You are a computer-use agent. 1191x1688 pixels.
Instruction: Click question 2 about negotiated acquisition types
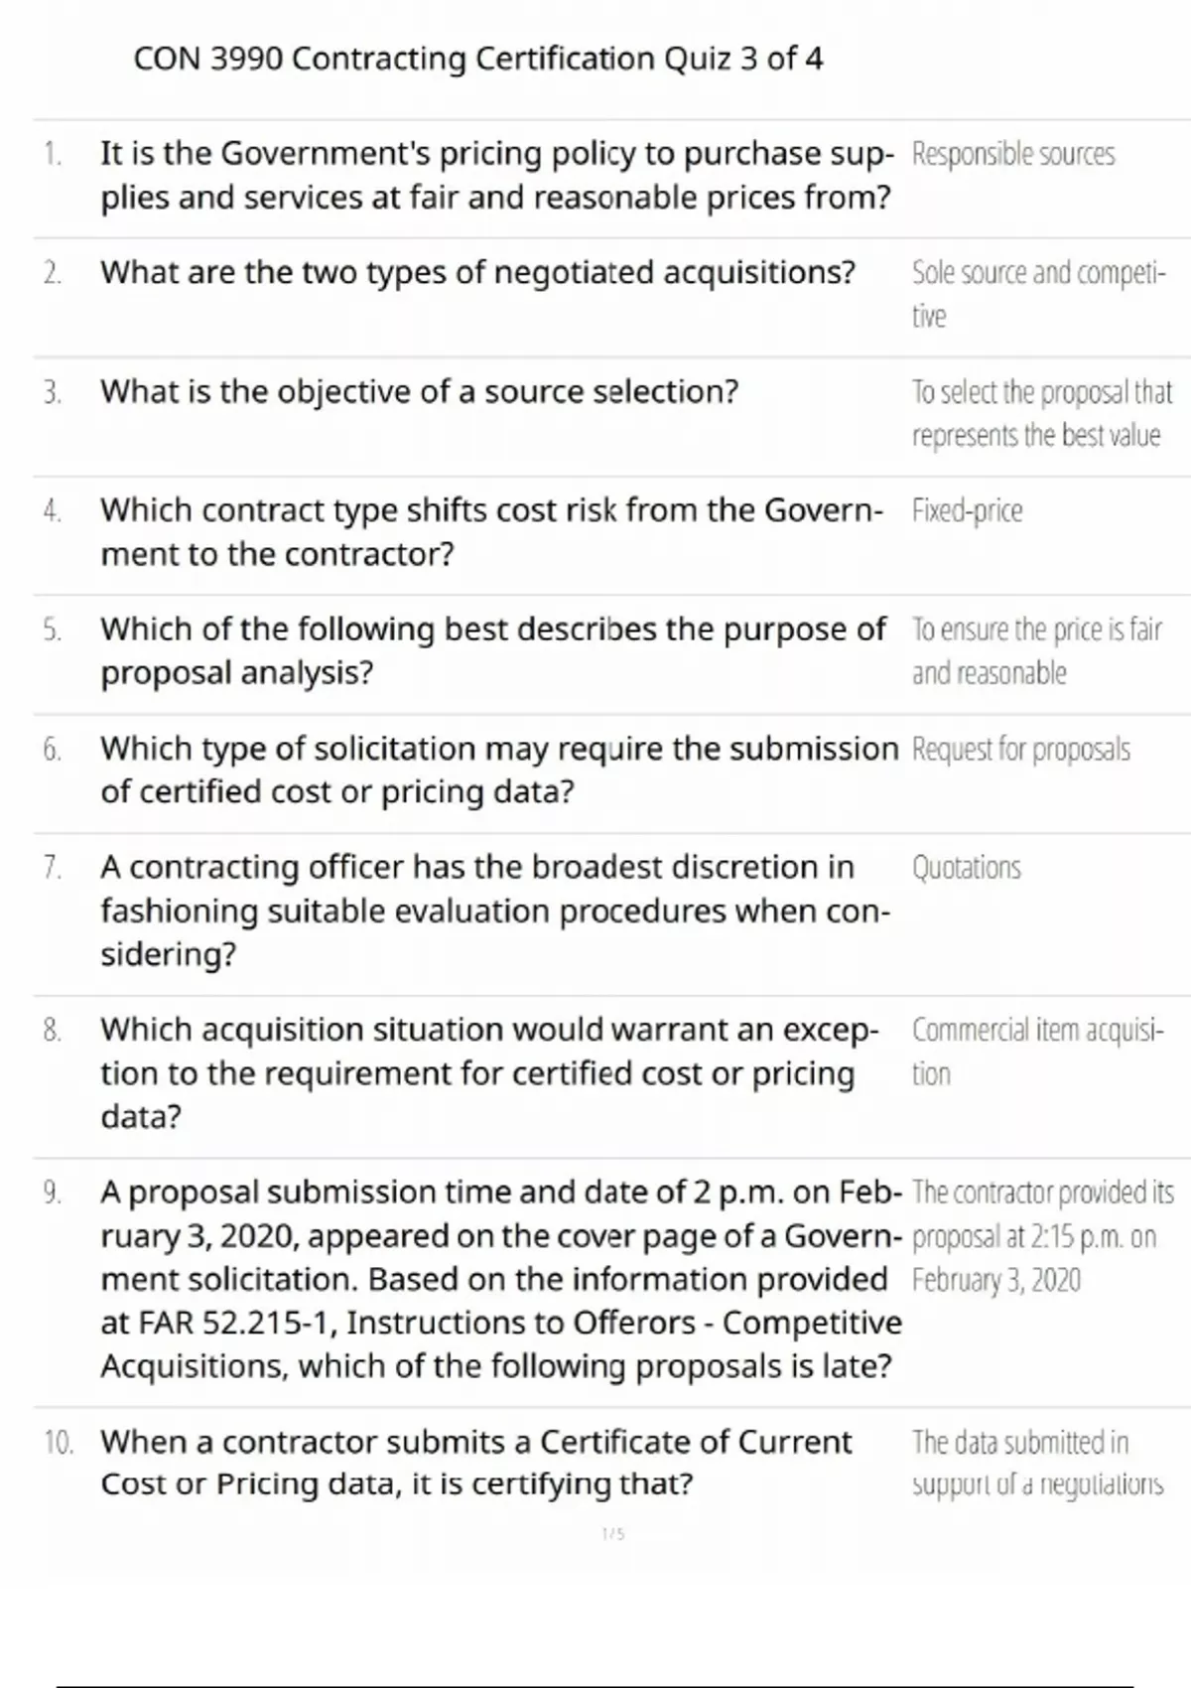click(477, 273)
